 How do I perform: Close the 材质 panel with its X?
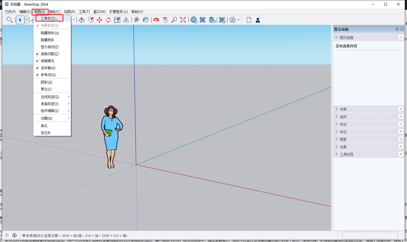[x=401, y=109]
